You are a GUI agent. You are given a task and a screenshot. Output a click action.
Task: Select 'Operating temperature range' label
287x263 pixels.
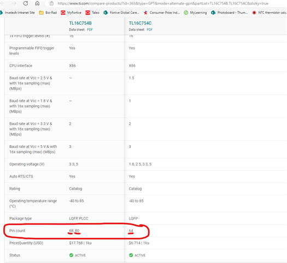pos(33,204)
